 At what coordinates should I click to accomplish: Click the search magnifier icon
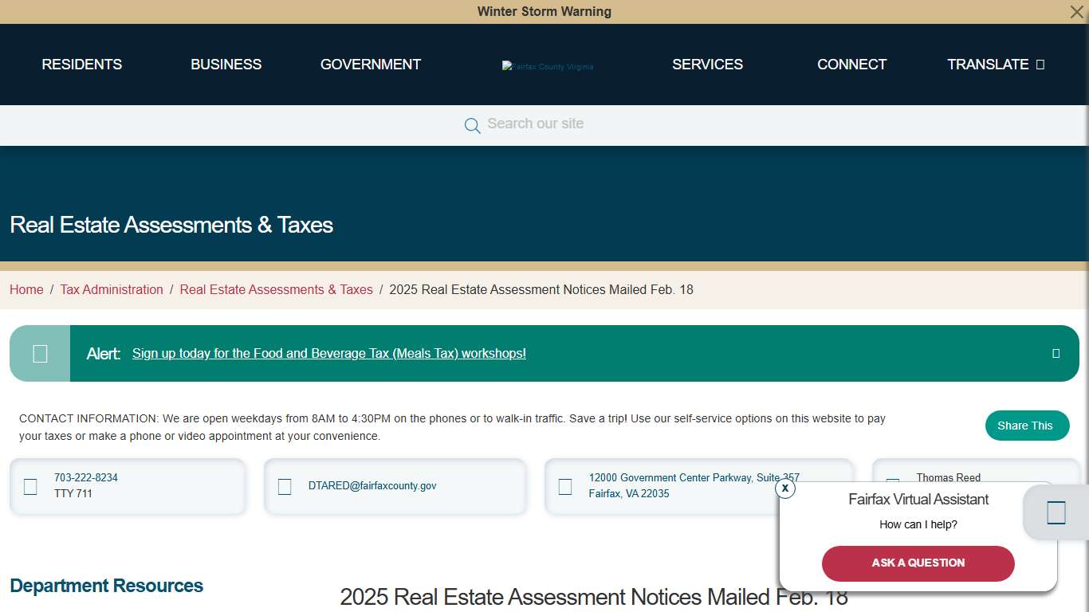472,125
